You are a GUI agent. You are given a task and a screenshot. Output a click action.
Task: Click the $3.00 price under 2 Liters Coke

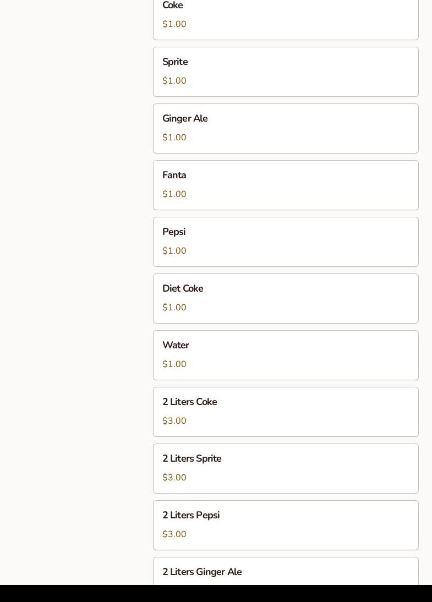click(174, 421)
